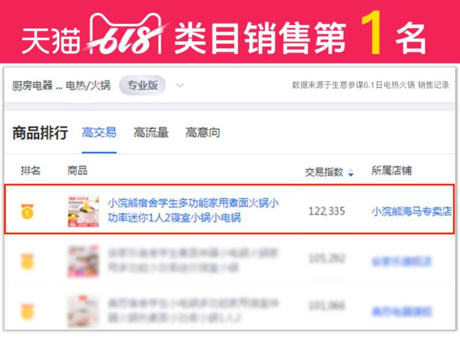This screenshot has width=460, height=337.
Task: Switch to the 高流量 tab
Action: [151, 133]
